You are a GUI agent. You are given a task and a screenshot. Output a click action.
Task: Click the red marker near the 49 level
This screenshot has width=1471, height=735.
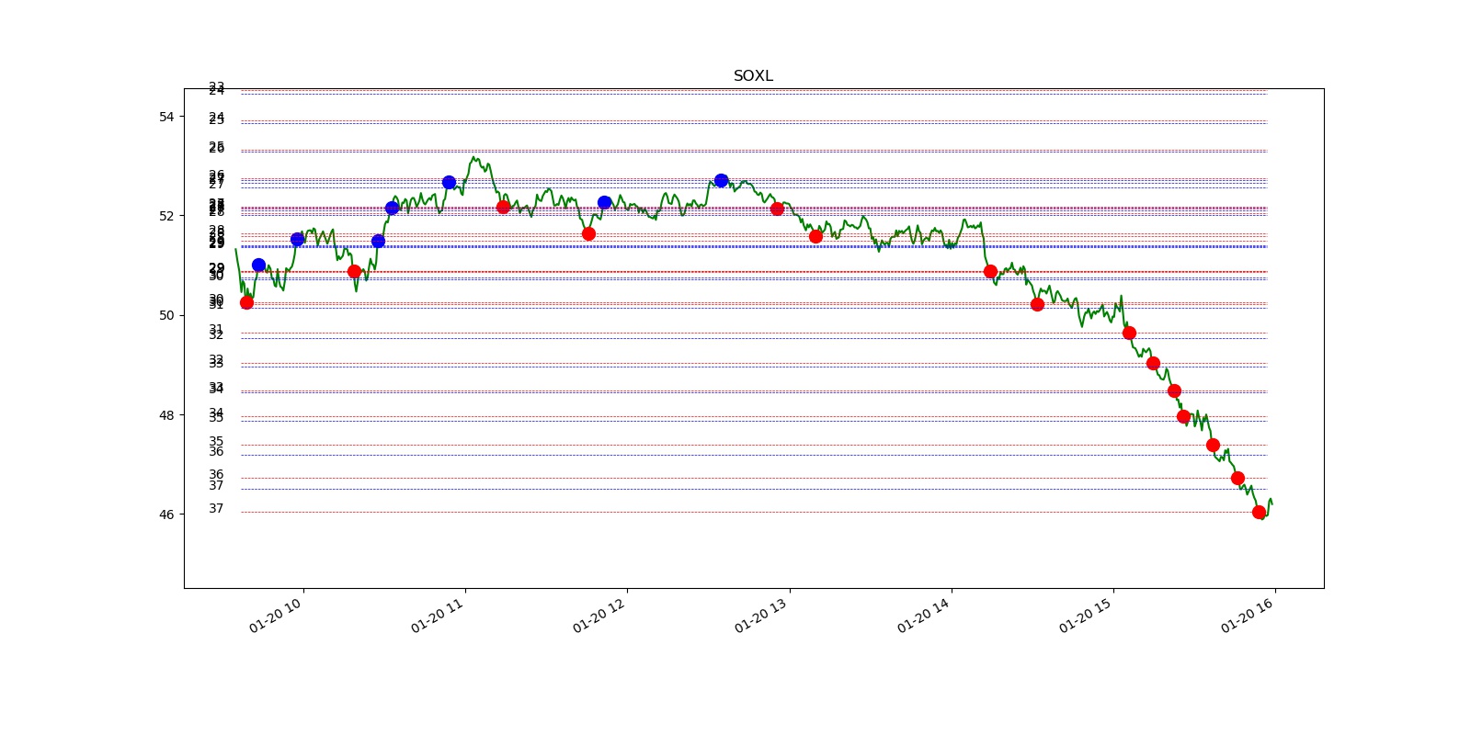(x=1153, y=363)
